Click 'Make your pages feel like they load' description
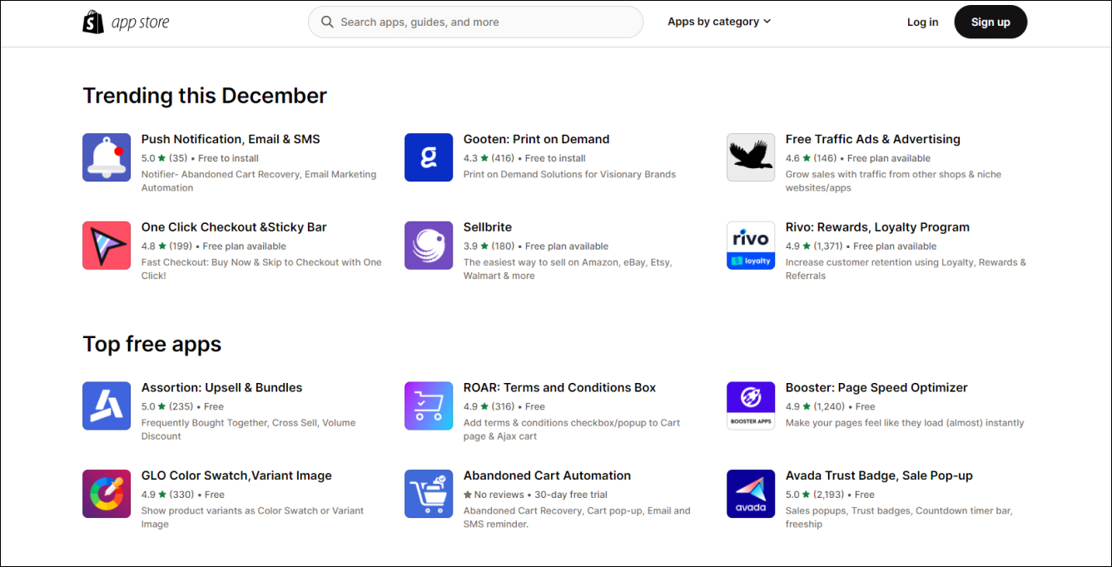The width and height of the screenshot is (1112, 567). point(905,423)
